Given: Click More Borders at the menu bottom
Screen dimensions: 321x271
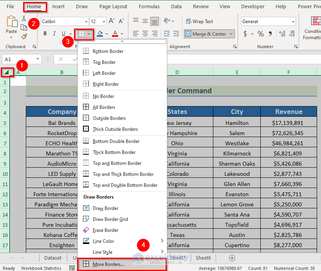Looking at the screenshot, I should (108, 264).
